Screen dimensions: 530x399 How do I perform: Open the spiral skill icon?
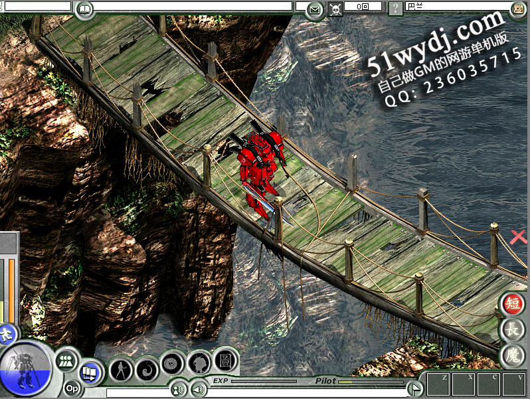click(x=147, y=370)
